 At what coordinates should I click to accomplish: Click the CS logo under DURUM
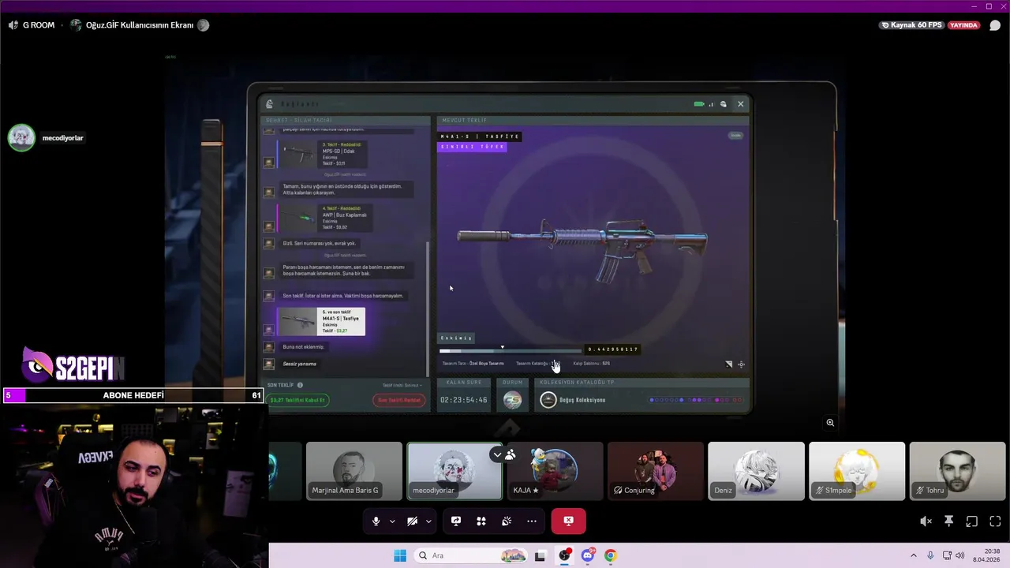pyautogui.click(x=513, y=400)
